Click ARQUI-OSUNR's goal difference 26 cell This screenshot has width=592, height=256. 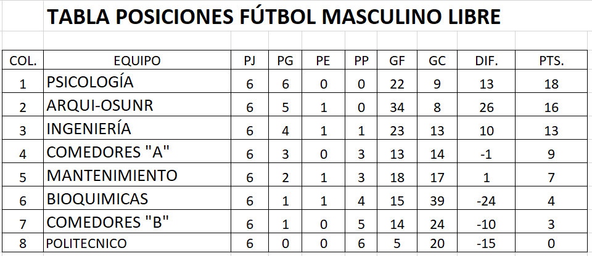487,105
